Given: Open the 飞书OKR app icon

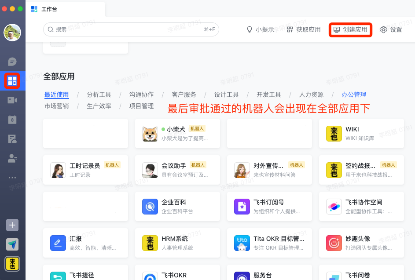Looking at the screenshot, I should point(150,276).
